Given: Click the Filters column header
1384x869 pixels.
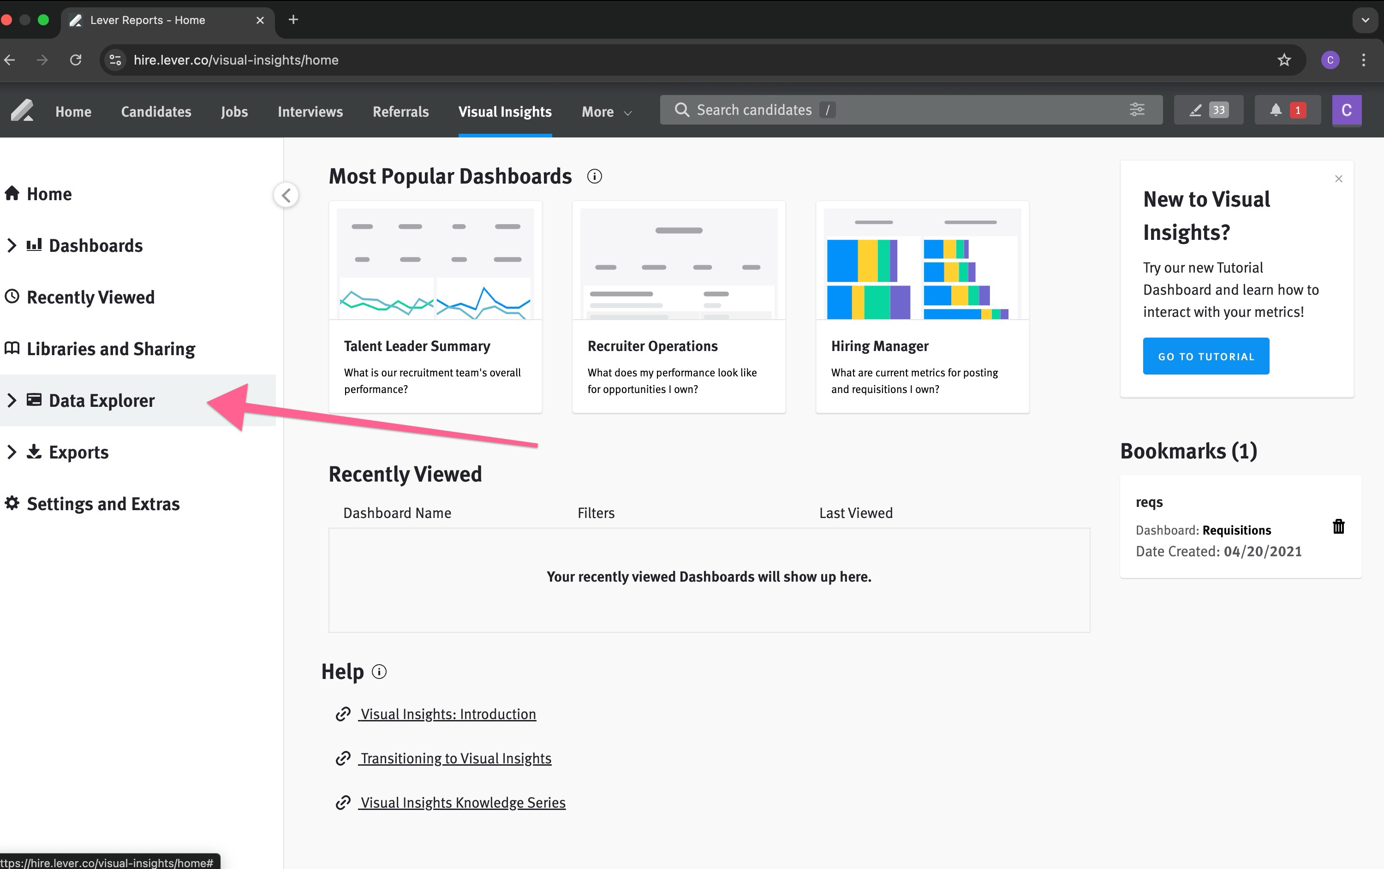Looking at the screenshot, I should click(x=596, y=512).
